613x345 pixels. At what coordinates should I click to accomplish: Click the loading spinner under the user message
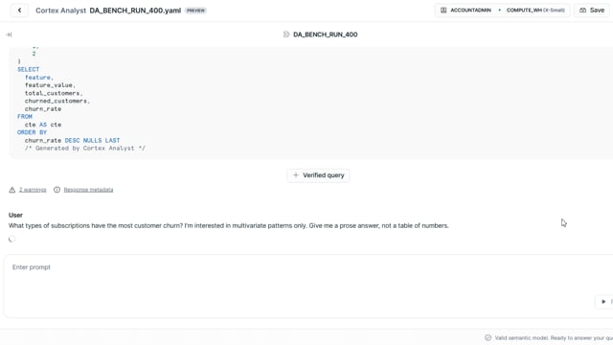[x=12, y=239]
